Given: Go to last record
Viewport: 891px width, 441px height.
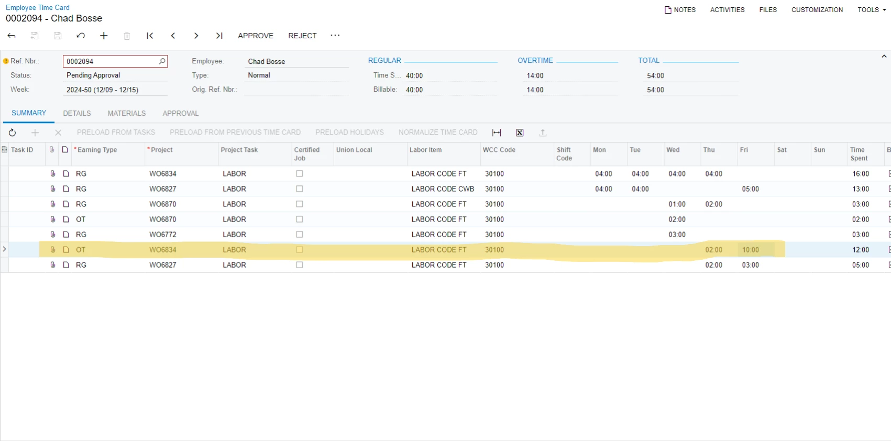Looking at the screenshot, I should pyautogui.click(x=219, y=36).
